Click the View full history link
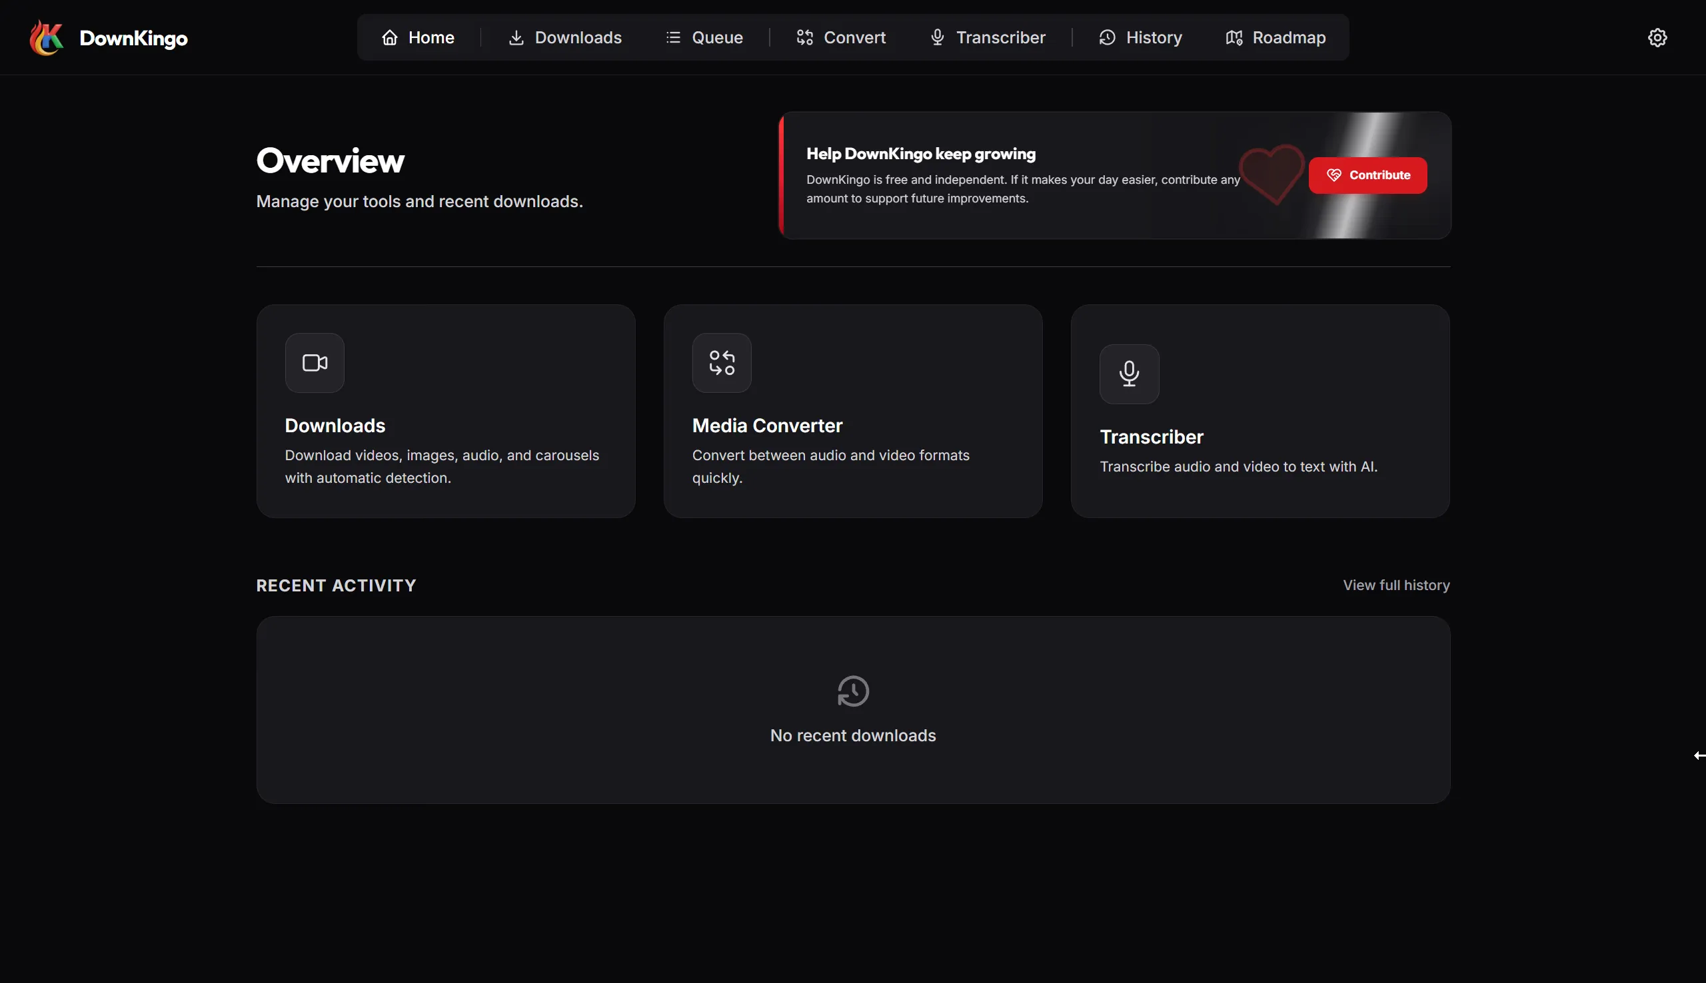Viewport: 1706px width, 983px height. 1396,585
